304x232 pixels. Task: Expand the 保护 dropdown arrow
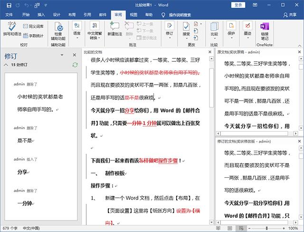point(231,38)
